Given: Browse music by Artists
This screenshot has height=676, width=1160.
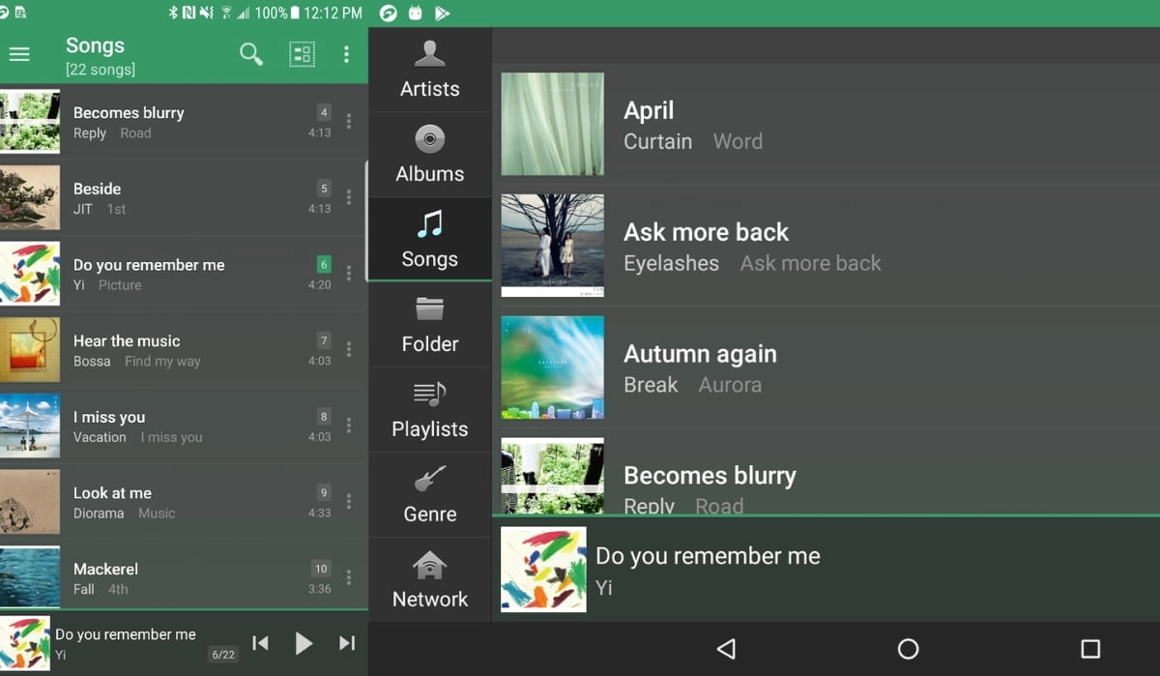Looking at the screenshot, I should [x=429, y=69].
